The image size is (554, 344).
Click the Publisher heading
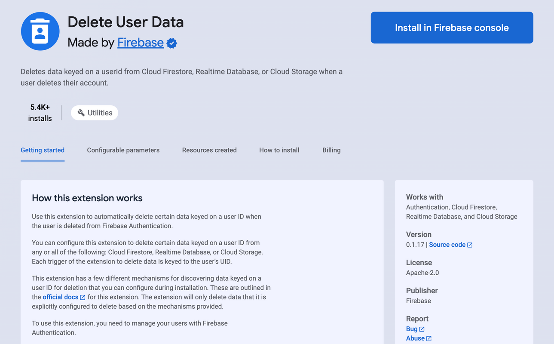click(x=422, y=291)
